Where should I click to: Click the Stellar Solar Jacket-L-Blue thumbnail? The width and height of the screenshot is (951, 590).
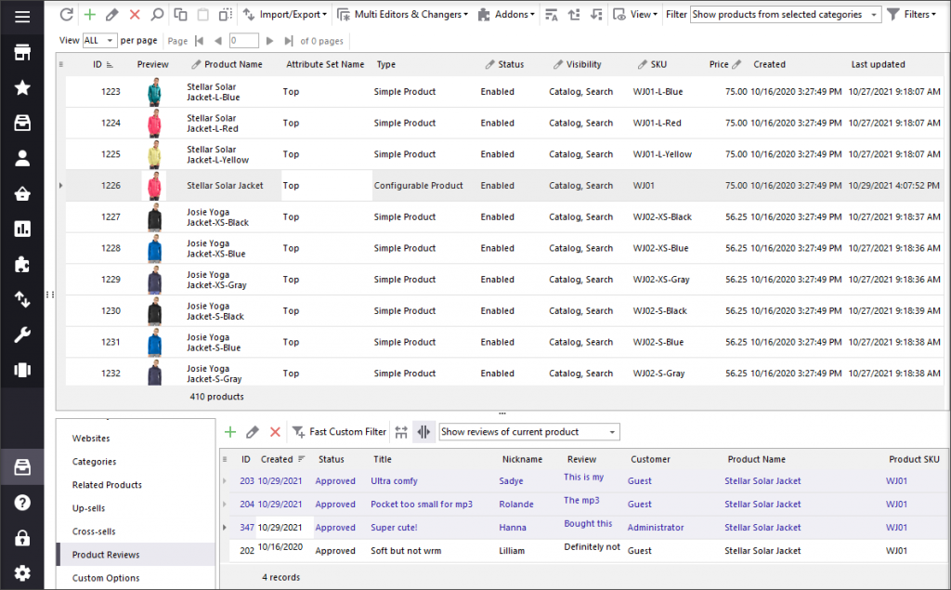[155, 92]
